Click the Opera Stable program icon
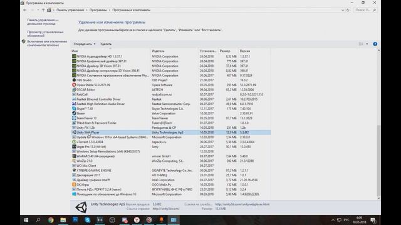The height and width of the screenshot is (225, 401). click(74, 85)
